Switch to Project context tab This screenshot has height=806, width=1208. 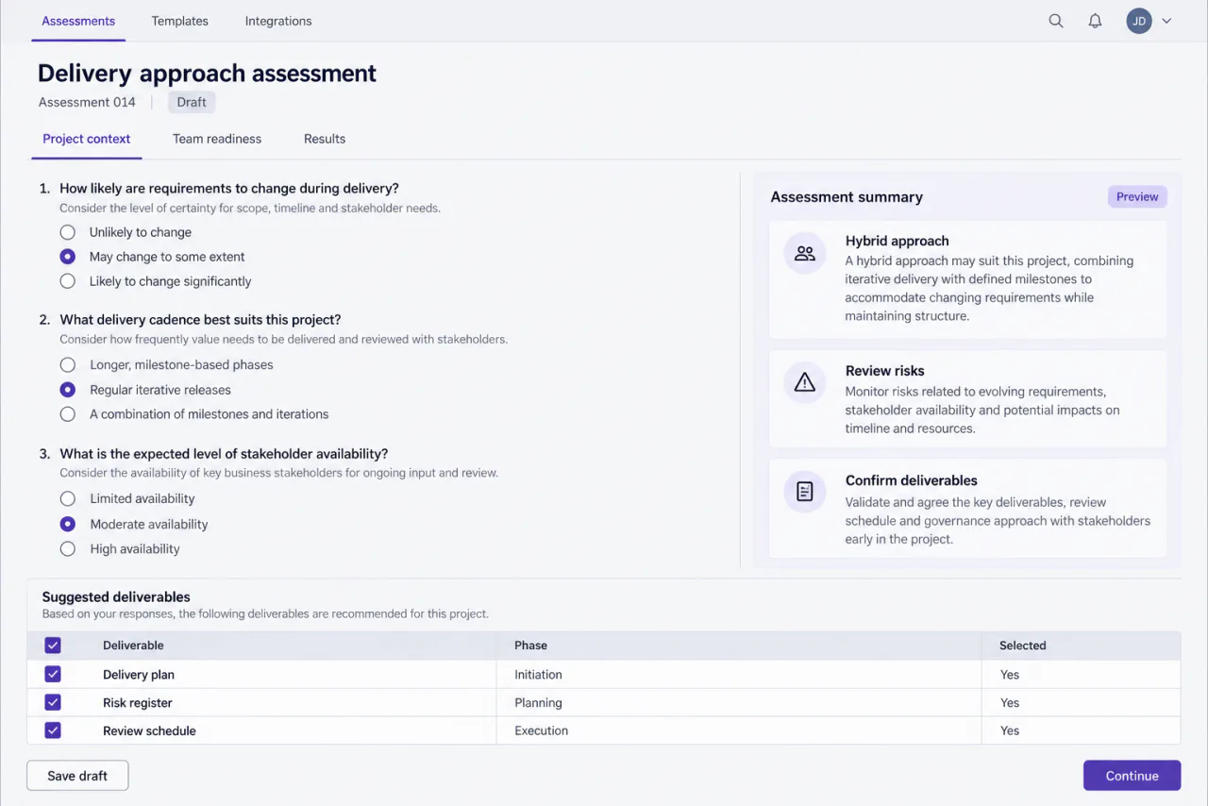(87, 139)
